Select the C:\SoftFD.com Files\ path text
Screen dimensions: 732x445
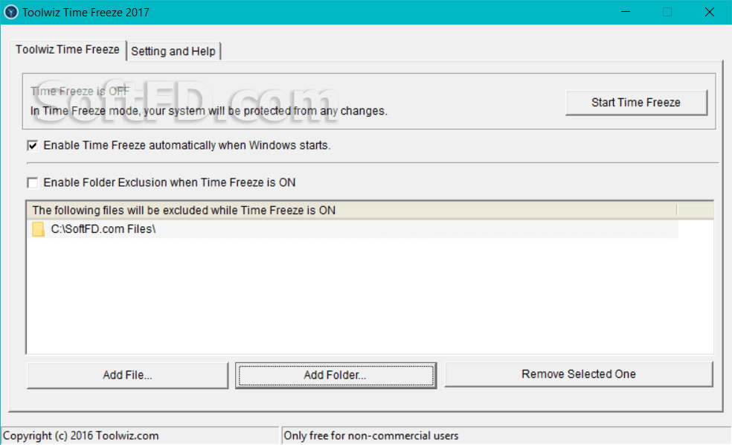pyautogui.click(x=103, y=228)
